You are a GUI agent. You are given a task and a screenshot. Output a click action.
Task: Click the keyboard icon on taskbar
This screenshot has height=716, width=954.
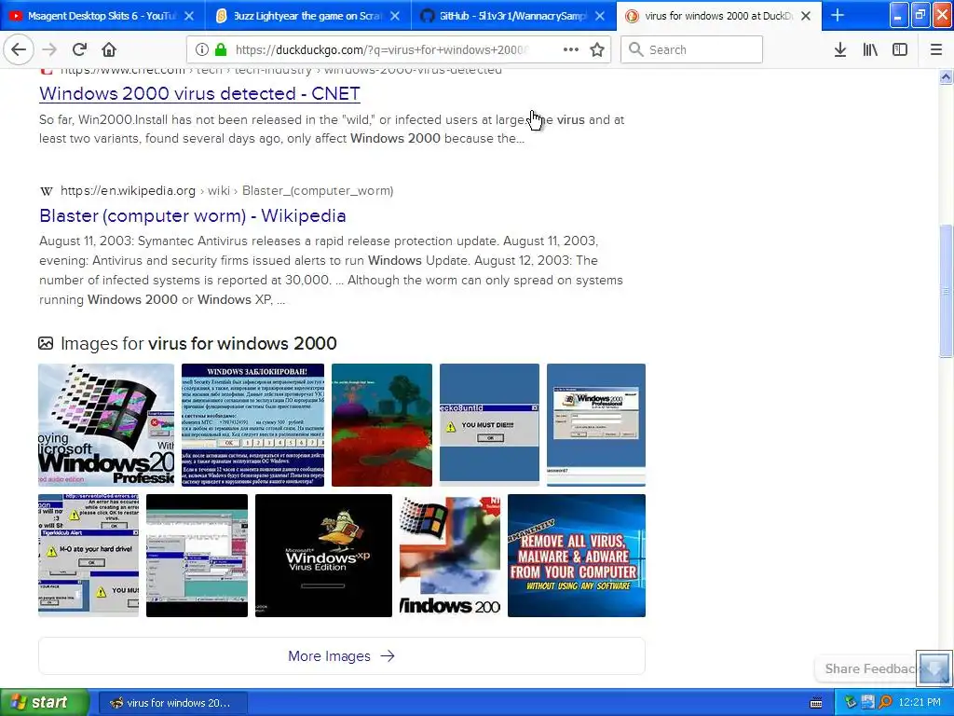816,703
